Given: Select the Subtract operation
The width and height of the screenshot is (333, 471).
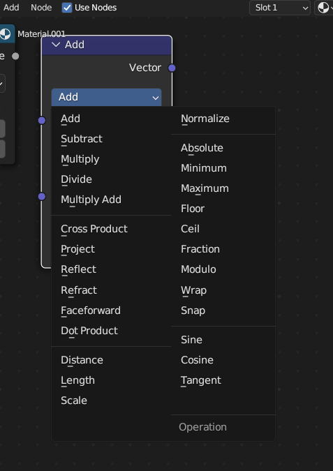Looking at the screenshot, I should 111,139.
